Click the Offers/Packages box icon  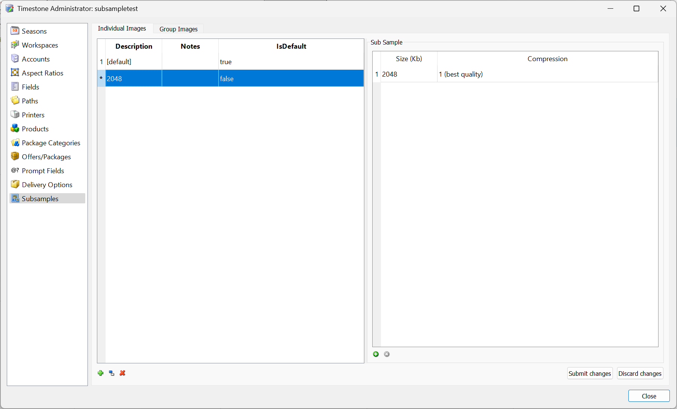[15, 156]
